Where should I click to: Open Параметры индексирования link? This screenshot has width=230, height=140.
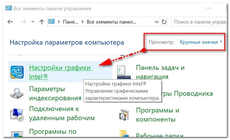[x=55, y=93]
